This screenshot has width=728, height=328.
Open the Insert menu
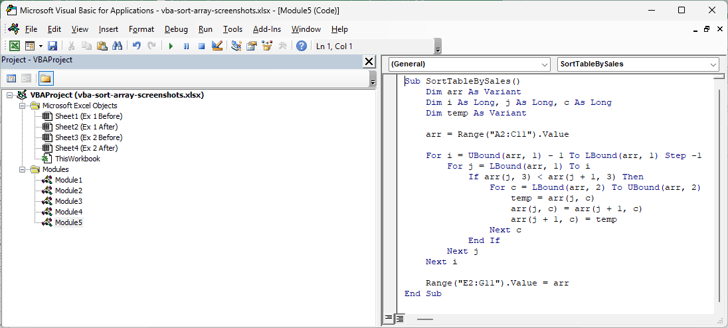[x=109, y=29]
